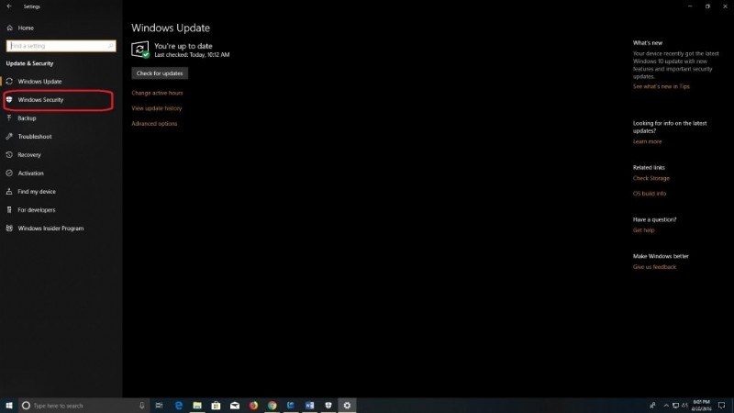Click the Find my device person icon
The height and width of the screenshot is (413, 734).
[9, 192]
